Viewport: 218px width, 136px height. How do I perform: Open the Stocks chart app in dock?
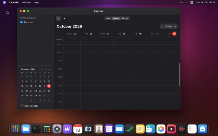(x=130, y=129)
